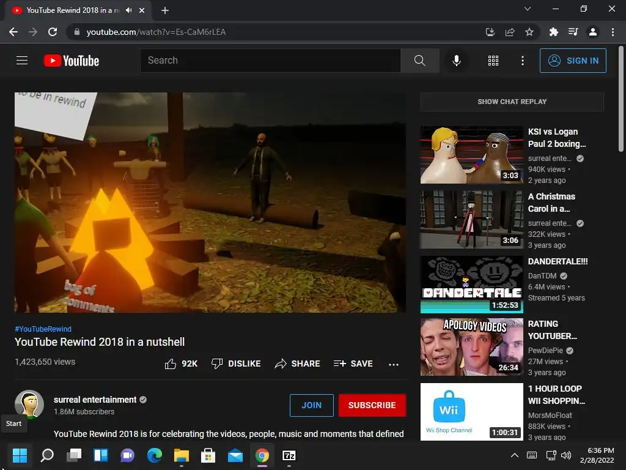
Task: Save the video to a playlist
Action: coord(353,364)
